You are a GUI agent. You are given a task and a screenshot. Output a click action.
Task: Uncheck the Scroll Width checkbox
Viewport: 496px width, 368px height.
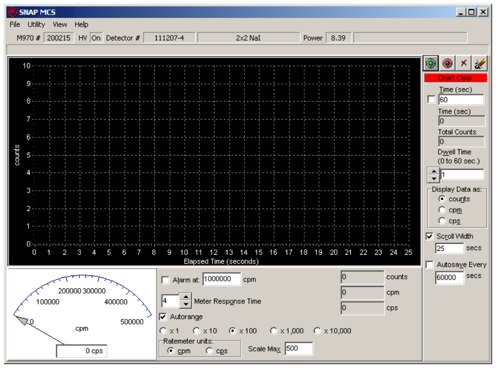coord(429,236)
